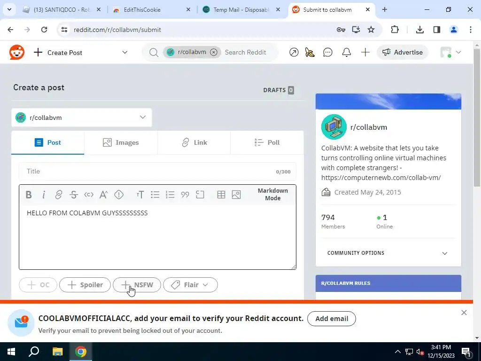Image resolution: width=481 pixels, height=361 pixels.
Task: Apply inline code formatting
Action: coord(89,195)
